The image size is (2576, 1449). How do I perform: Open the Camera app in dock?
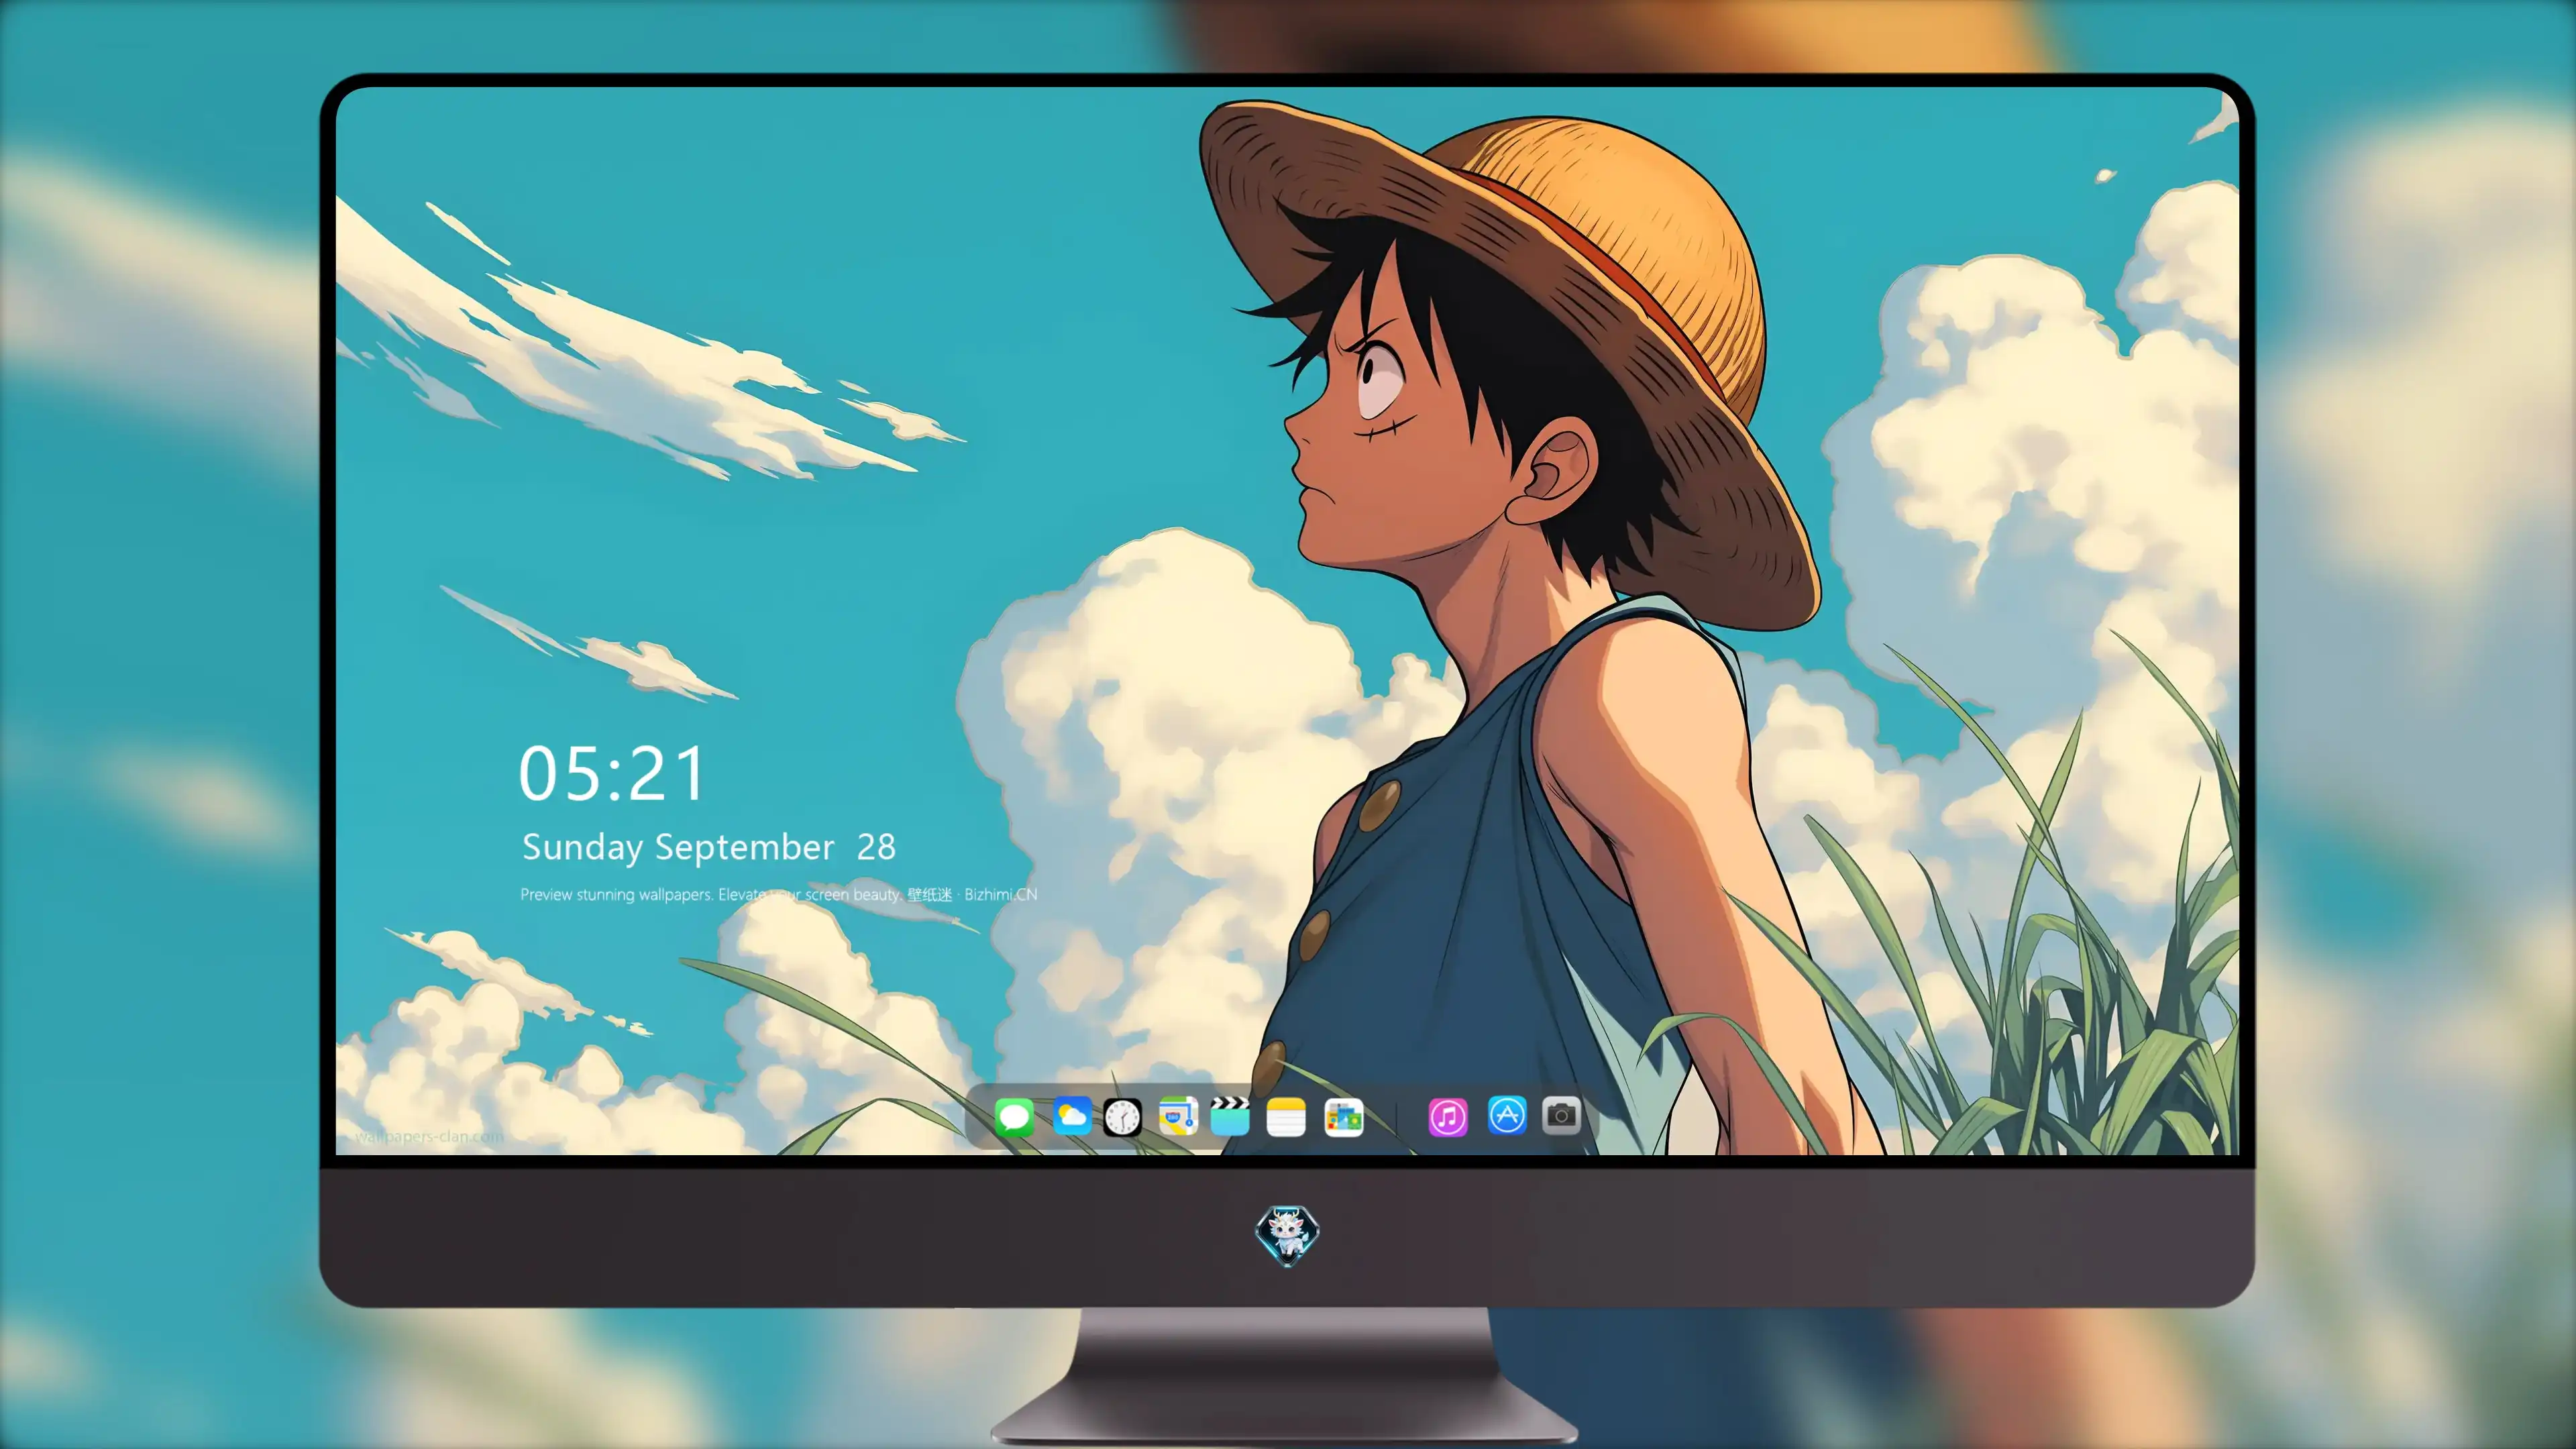tap(1561, 1115)
